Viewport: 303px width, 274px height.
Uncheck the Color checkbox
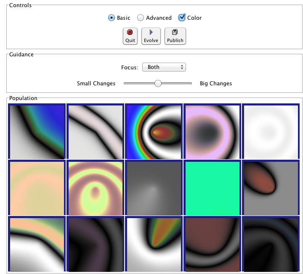[182, 18]
